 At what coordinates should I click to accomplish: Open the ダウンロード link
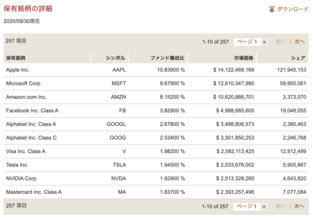click(x=293, y=9)
